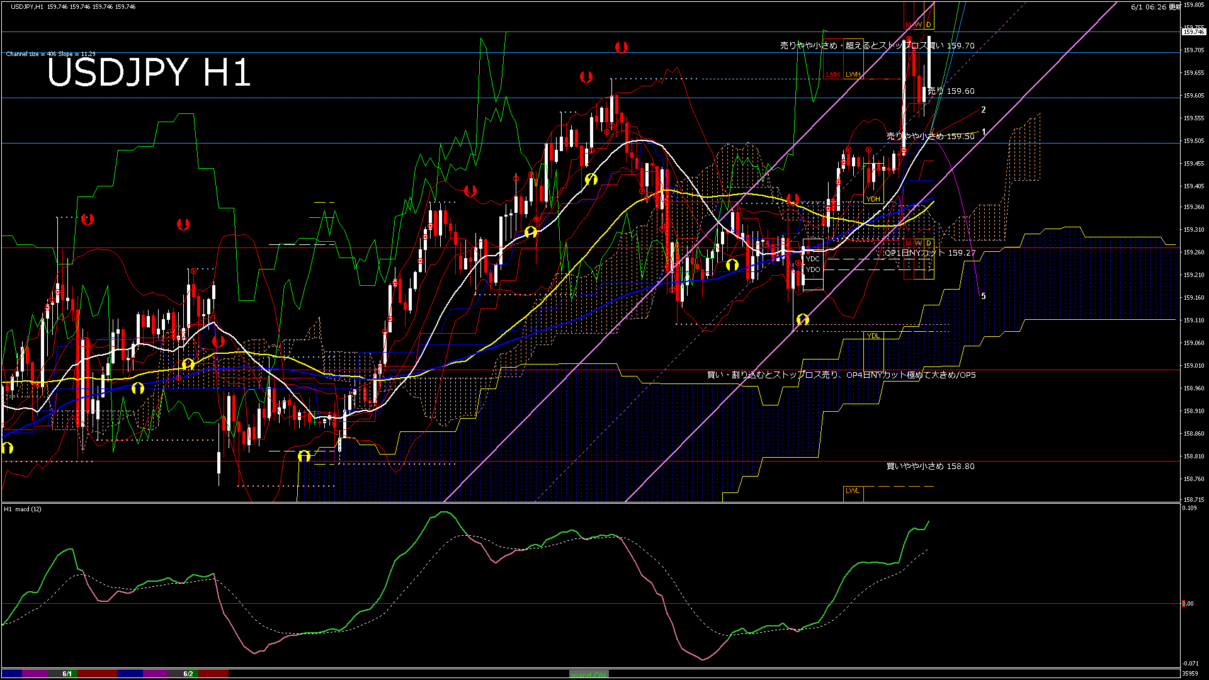Click forecast line label 1
Image resolution: width=1209 pixels, height=680 pixels.
984,132
